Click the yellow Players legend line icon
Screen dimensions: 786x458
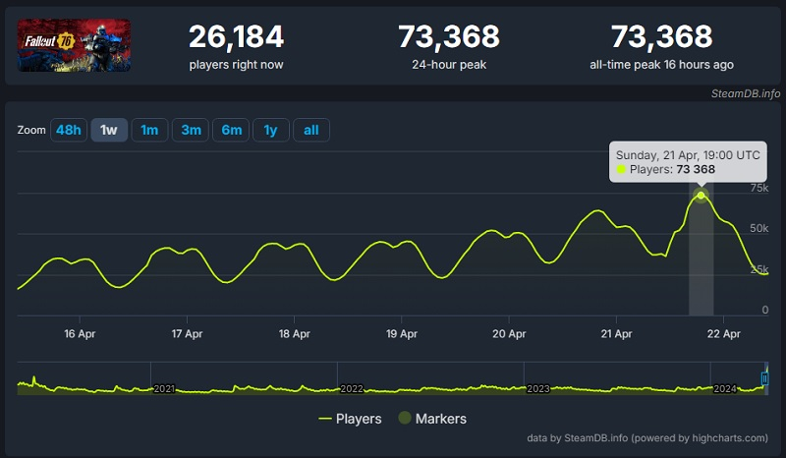point(325,419)
